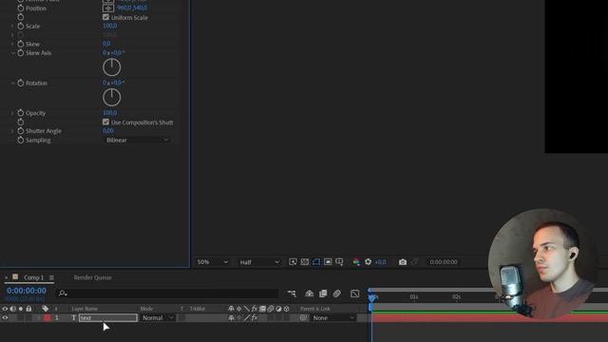
Task: Switch to the Render Queue tab
Action: point(93,277)
